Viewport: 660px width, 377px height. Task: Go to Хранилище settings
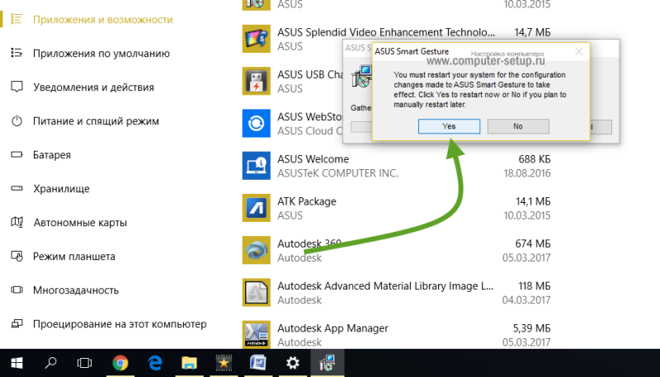click(61, 188)
